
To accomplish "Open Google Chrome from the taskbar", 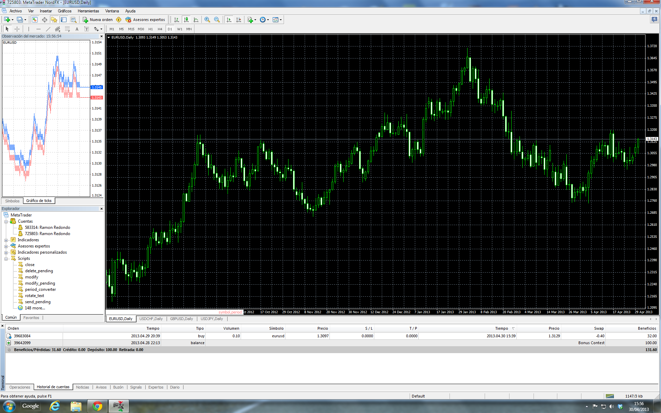I will (x=97, y=406).
